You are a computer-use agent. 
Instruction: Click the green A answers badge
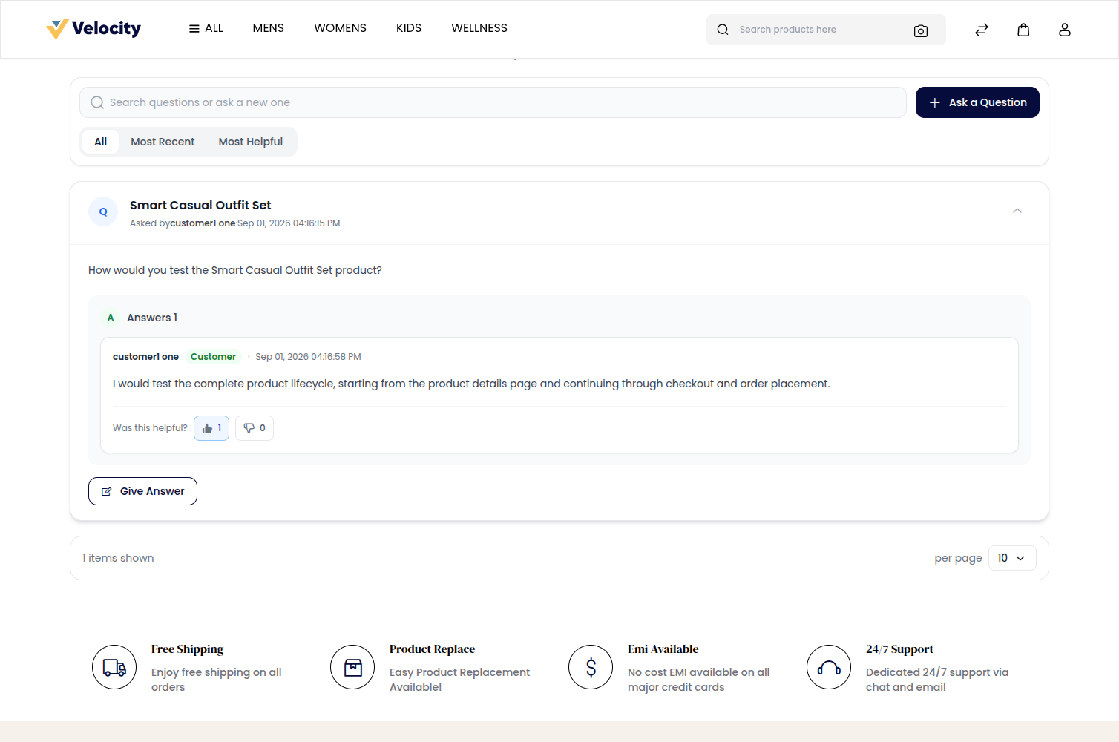pos(111,318)
